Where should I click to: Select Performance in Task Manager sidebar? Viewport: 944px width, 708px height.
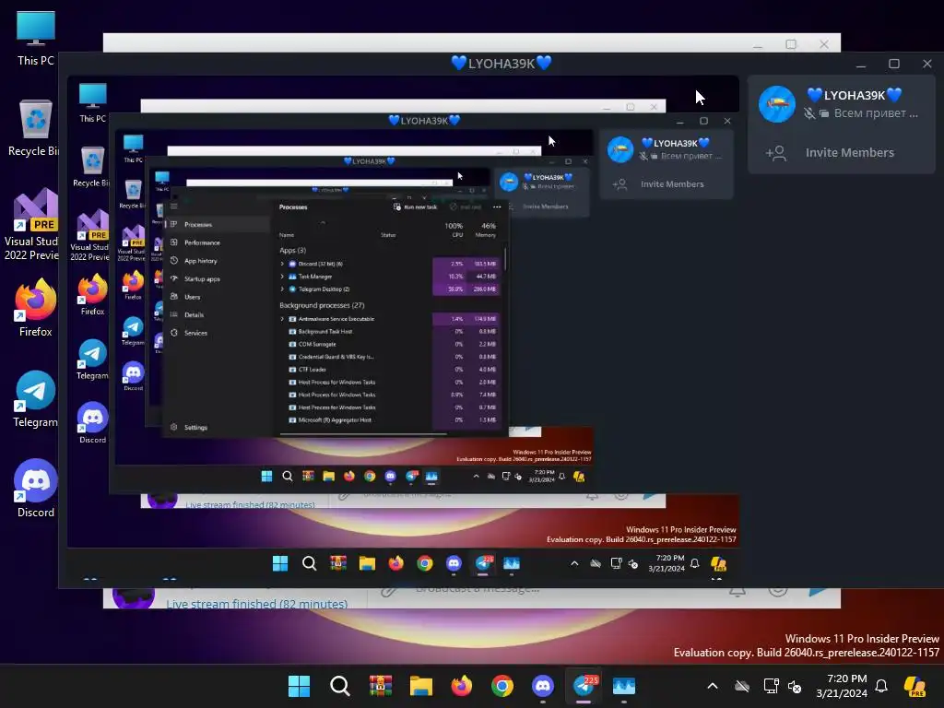click(218, 242)
